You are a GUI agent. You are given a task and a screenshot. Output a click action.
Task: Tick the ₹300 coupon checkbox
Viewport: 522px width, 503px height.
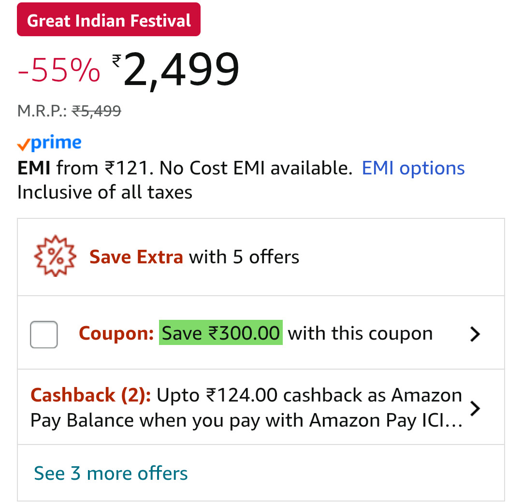click(x=44, y=334)
